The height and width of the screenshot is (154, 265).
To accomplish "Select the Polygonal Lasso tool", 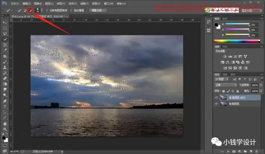I will pyautogui.click(x=5, y=33).
